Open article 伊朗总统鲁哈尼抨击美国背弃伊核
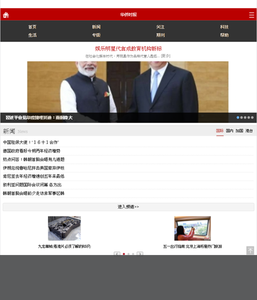This screenshot has width=257, height=300. (34, 168)
